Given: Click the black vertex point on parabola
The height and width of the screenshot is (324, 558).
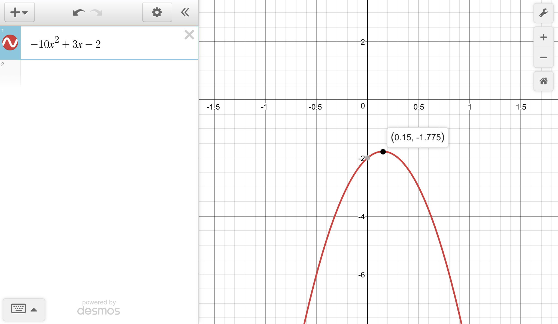Looking at the screenshot, I should [383, 152].
